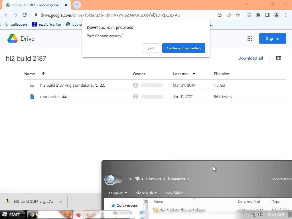Click Continue downloading button
The image size is (292, 219).
click(x=184, y=48)
